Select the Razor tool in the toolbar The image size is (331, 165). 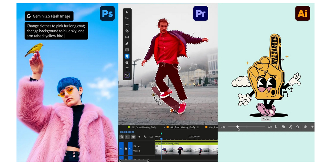127,31
